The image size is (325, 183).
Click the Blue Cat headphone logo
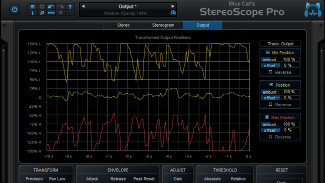pos(313,10)
